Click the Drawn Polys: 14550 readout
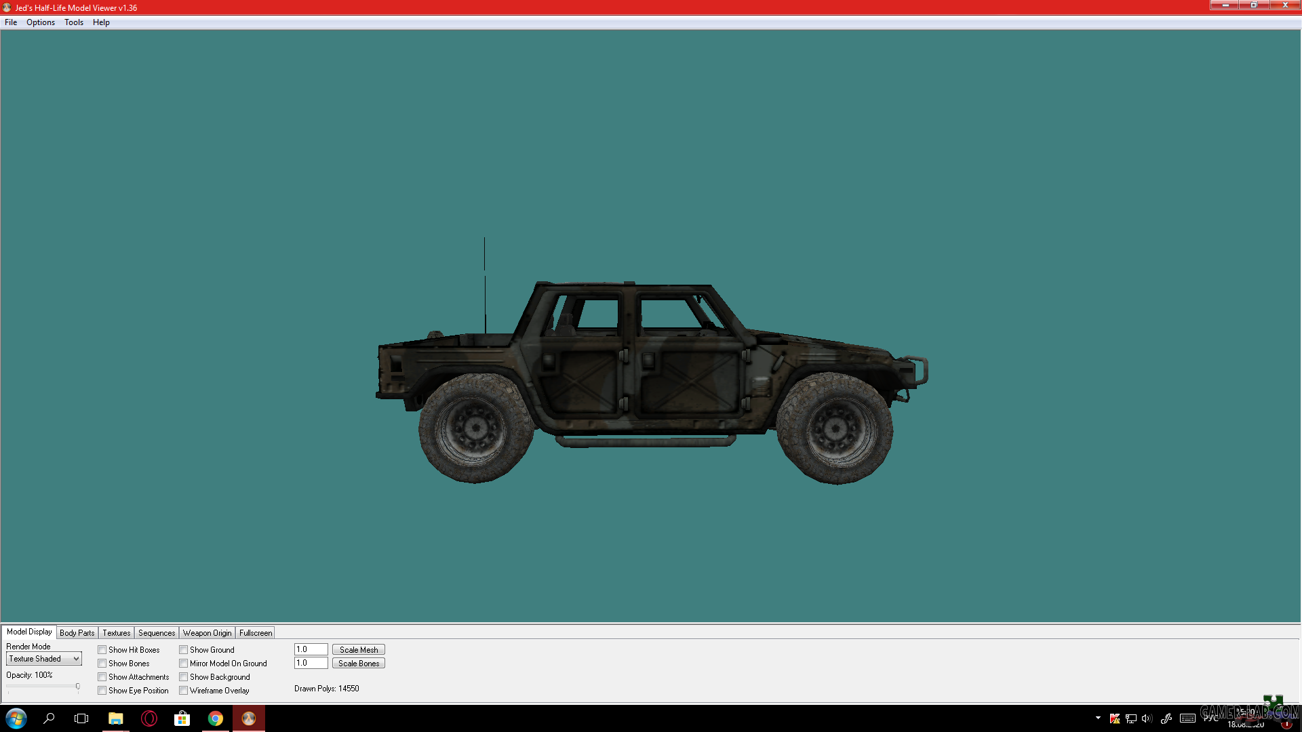Screen dimensions: 1302x732 (327, 689)
